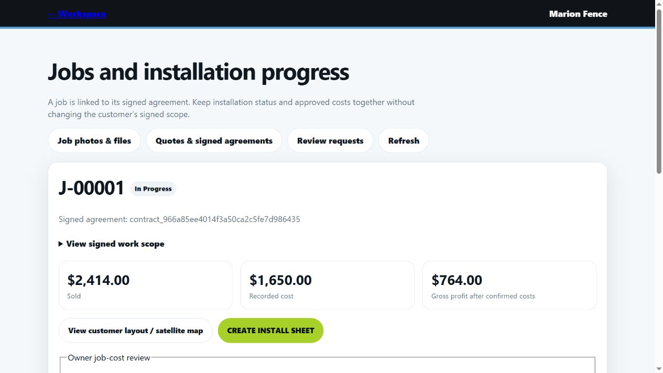Open Job photos & files
This screenshot has height=373, width=663.
point(94,140)
